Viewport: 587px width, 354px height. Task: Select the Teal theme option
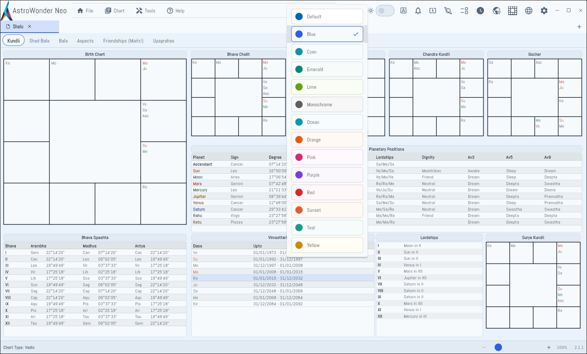point(327,228)
